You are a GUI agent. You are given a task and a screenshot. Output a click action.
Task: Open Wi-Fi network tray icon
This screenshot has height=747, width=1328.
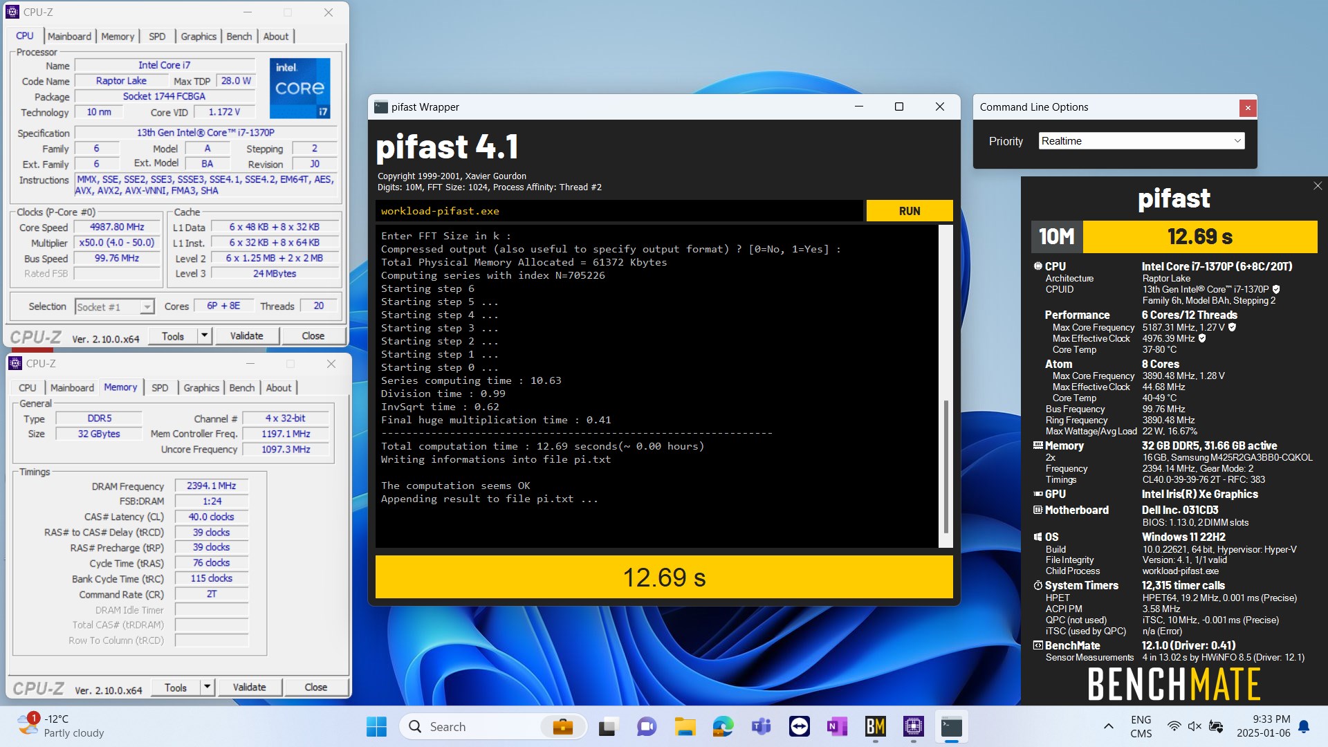[1174, 726]
